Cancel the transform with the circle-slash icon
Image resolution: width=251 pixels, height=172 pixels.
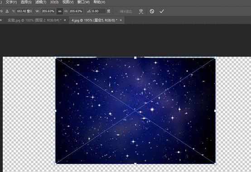tap(152, 11)
